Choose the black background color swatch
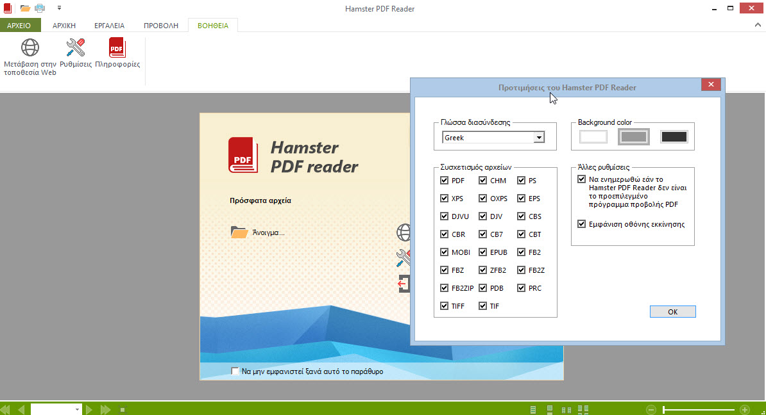The width and height of the screenshot is (766, 415). click(x=674, y=136)
